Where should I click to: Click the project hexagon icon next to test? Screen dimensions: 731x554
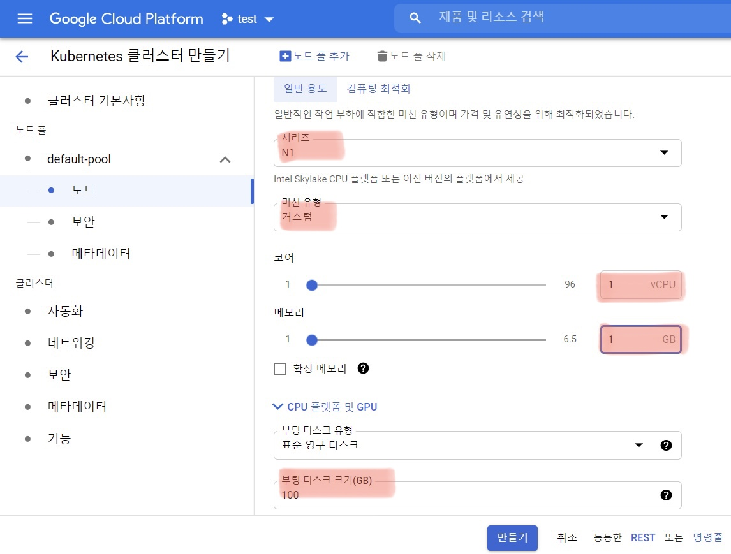(x=227, y=18)
